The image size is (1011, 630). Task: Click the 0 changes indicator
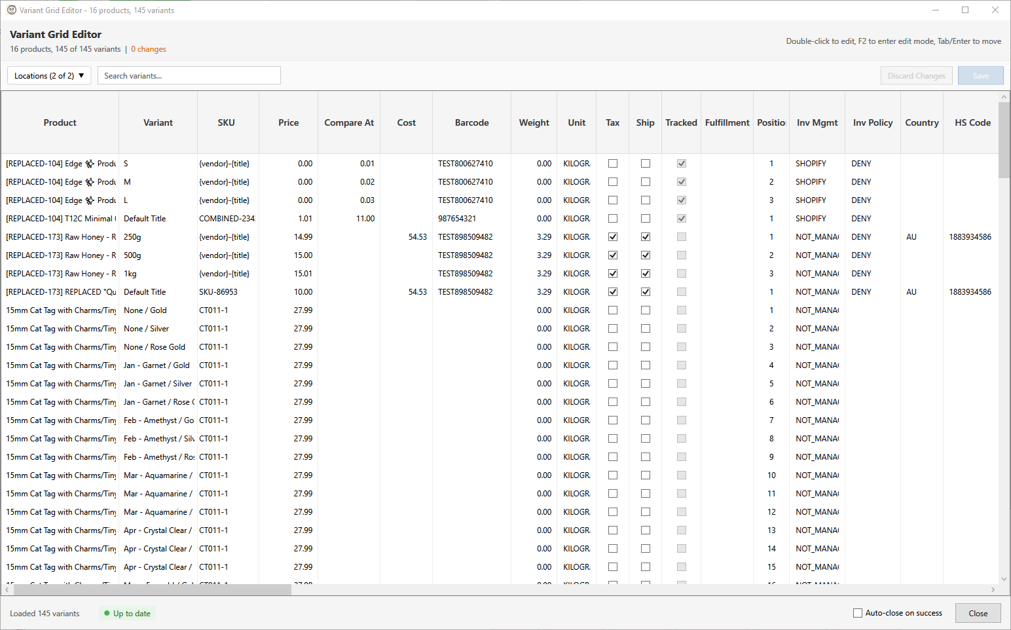[x=148, y=48]
